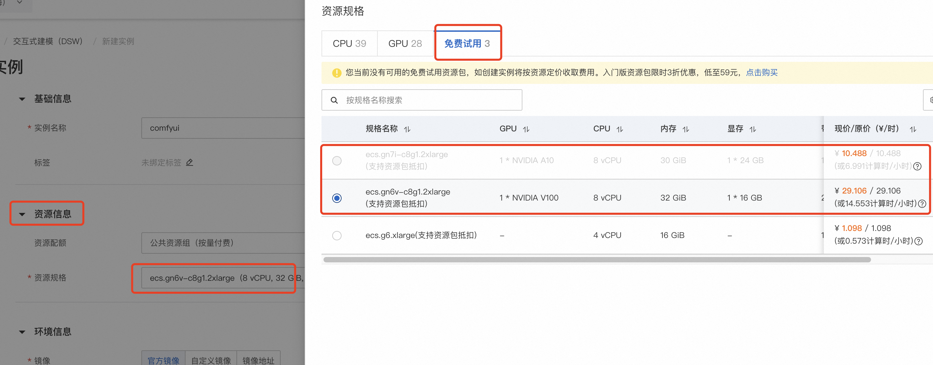Screen dimensions: 933x365
Task: Sort by CPU column sort icon
Action: (620, 129)
